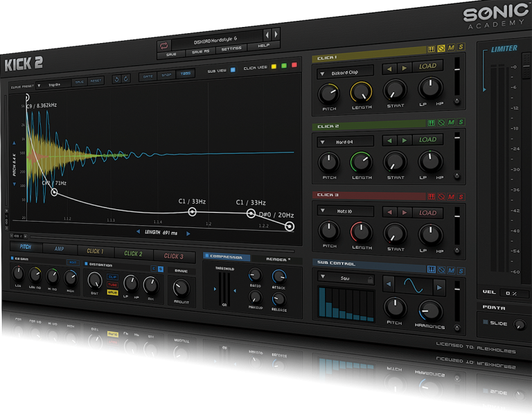Open Click 2 keytrack piano icon

[x=431, y=123]
